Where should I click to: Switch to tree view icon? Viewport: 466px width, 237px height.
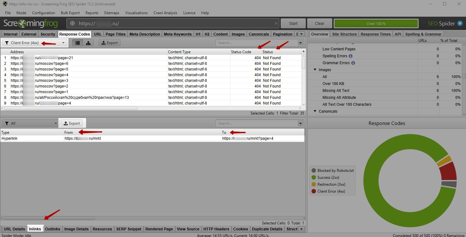[x=88, y=43]
